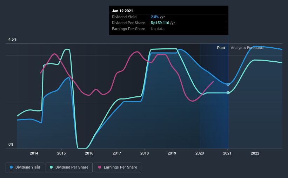This screenshot has height=178, width=288.
Task: Click the 2017 x-axis label
Action: (117, 153)
